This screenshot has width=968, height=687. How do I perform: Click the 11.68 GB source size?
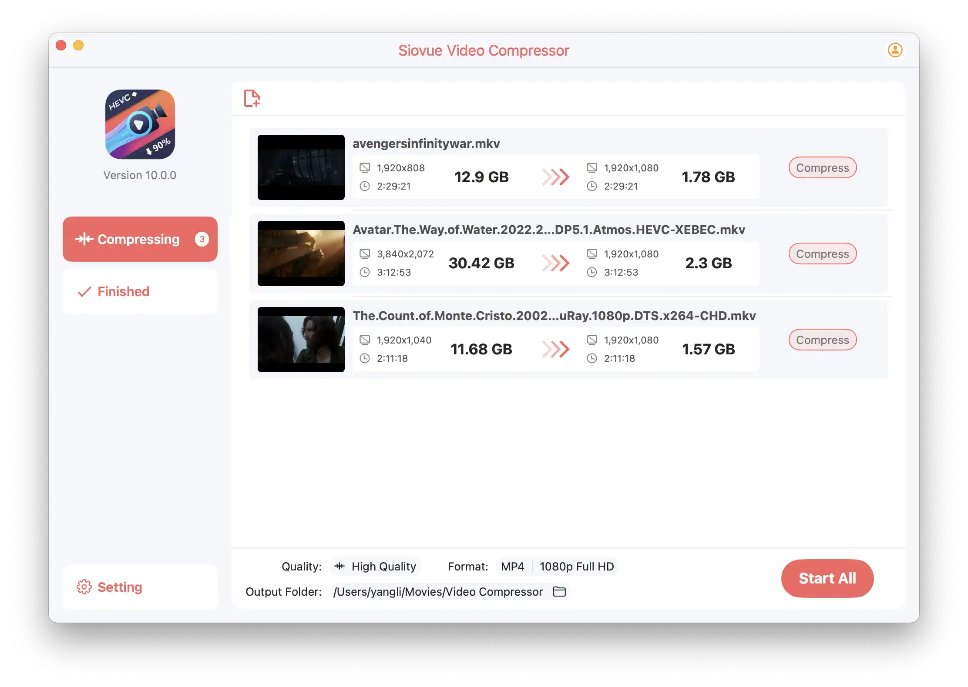(481, 349)
